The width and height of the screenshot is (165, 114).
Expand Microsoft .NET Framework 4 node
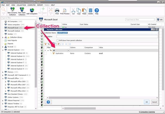click(x=3, y=75)
